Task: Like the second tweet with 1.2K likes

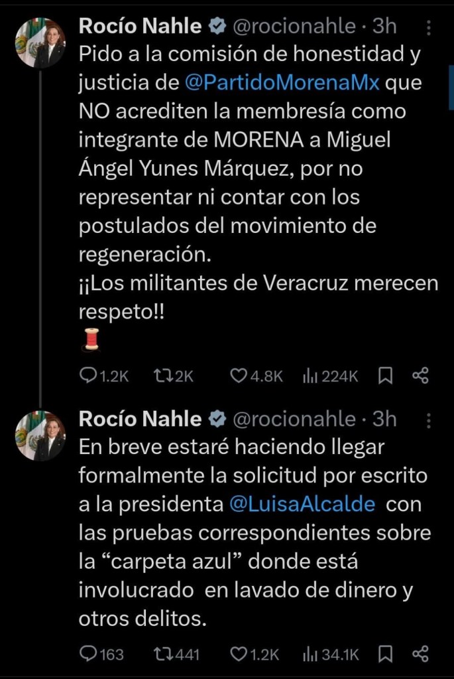Action: [239, 654]
